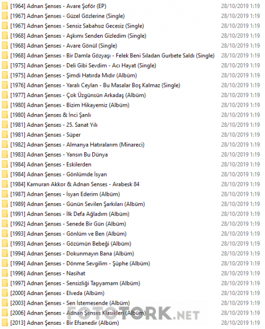Click "Sen İstemesende (Albüm)" folder name
This screenshot has width=265, height=329.
(x=98, y=303)
